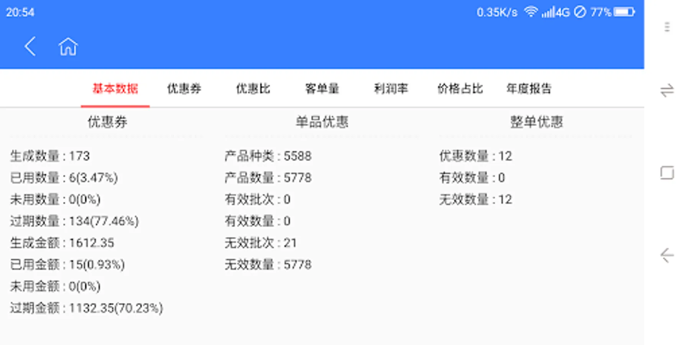This screenshot has height=345, width=690.
Task: Select the 无效批次 : 21 row
Action: (x=261, y=243)
